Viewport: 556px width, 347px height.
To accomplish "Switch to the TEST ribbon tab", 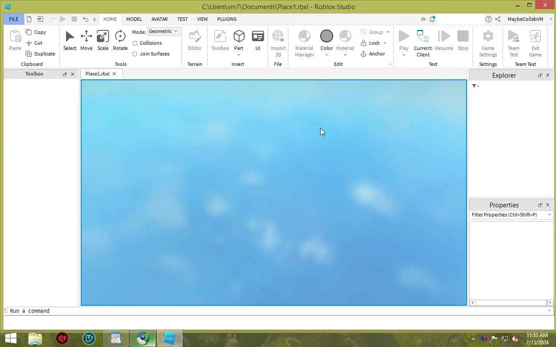I will click(x=182, y=19).
